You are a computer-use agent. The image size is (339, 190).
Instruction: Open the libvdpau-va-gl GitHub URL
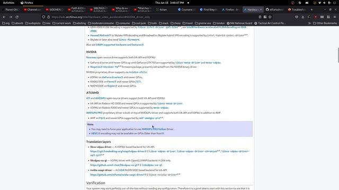point(114,165)
